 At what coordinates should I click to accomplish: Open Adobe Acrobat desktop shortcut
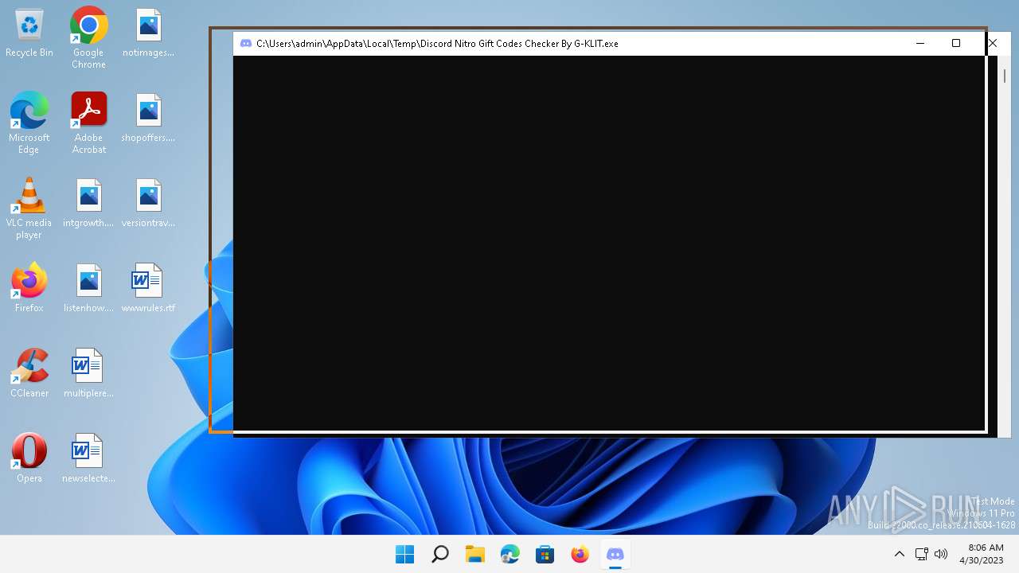click(88, 123)
